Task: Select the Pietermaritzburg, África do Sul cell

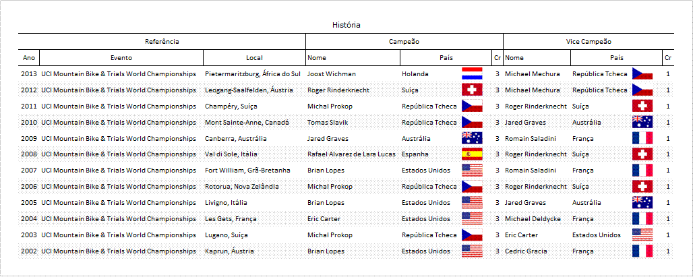Action: [x=255, y=73]
